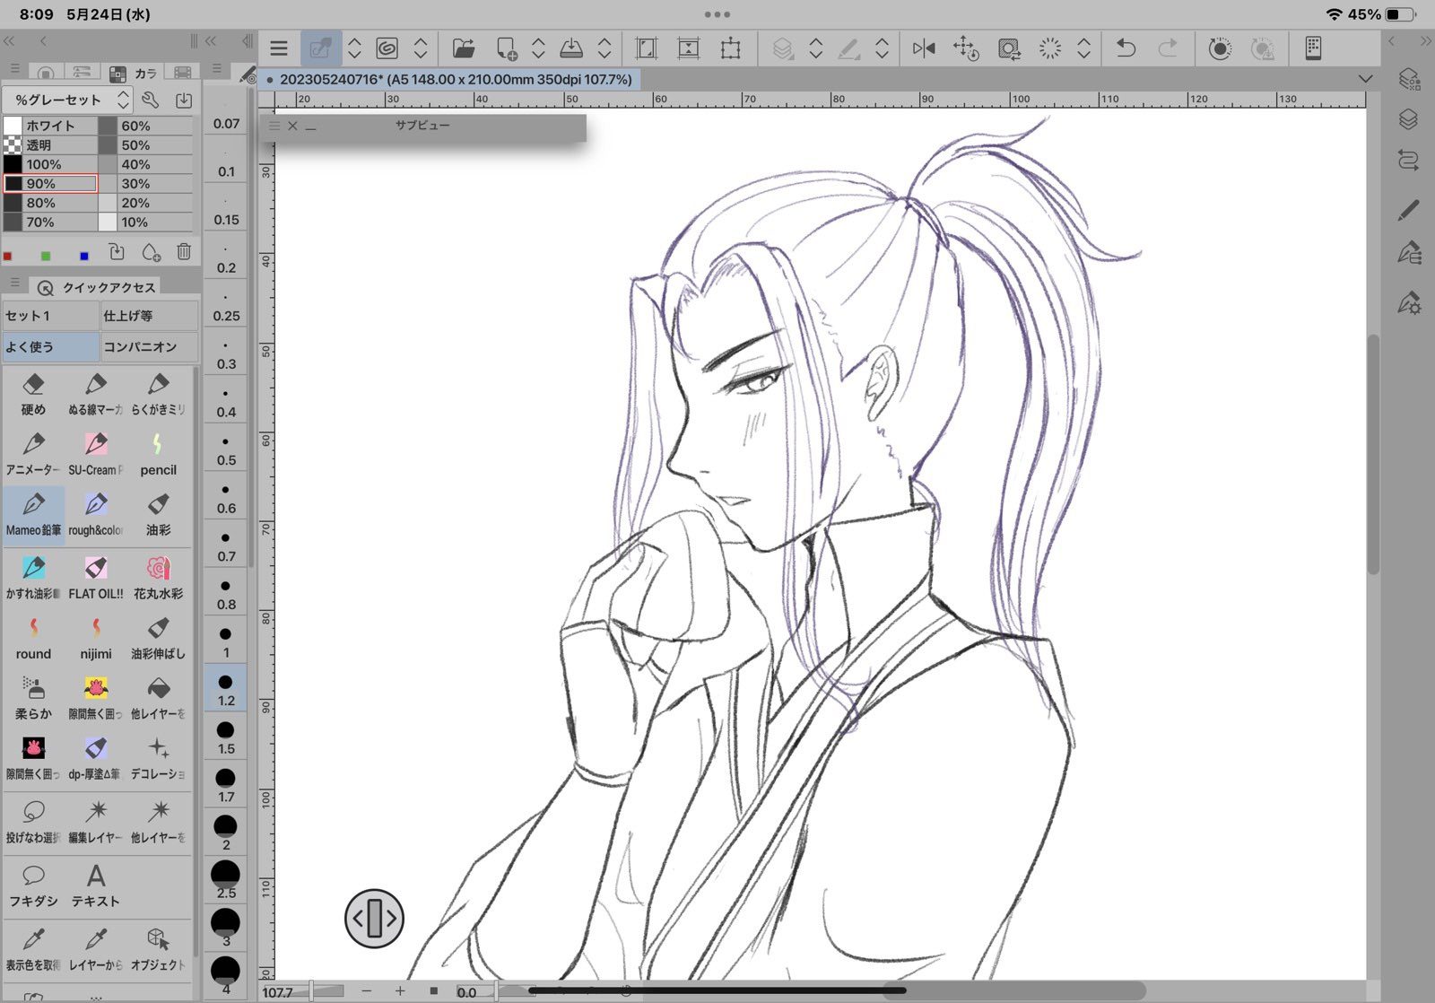Select the FLAT OIL!! brush
The image size is (1435, 1003).
click(96, 578)
